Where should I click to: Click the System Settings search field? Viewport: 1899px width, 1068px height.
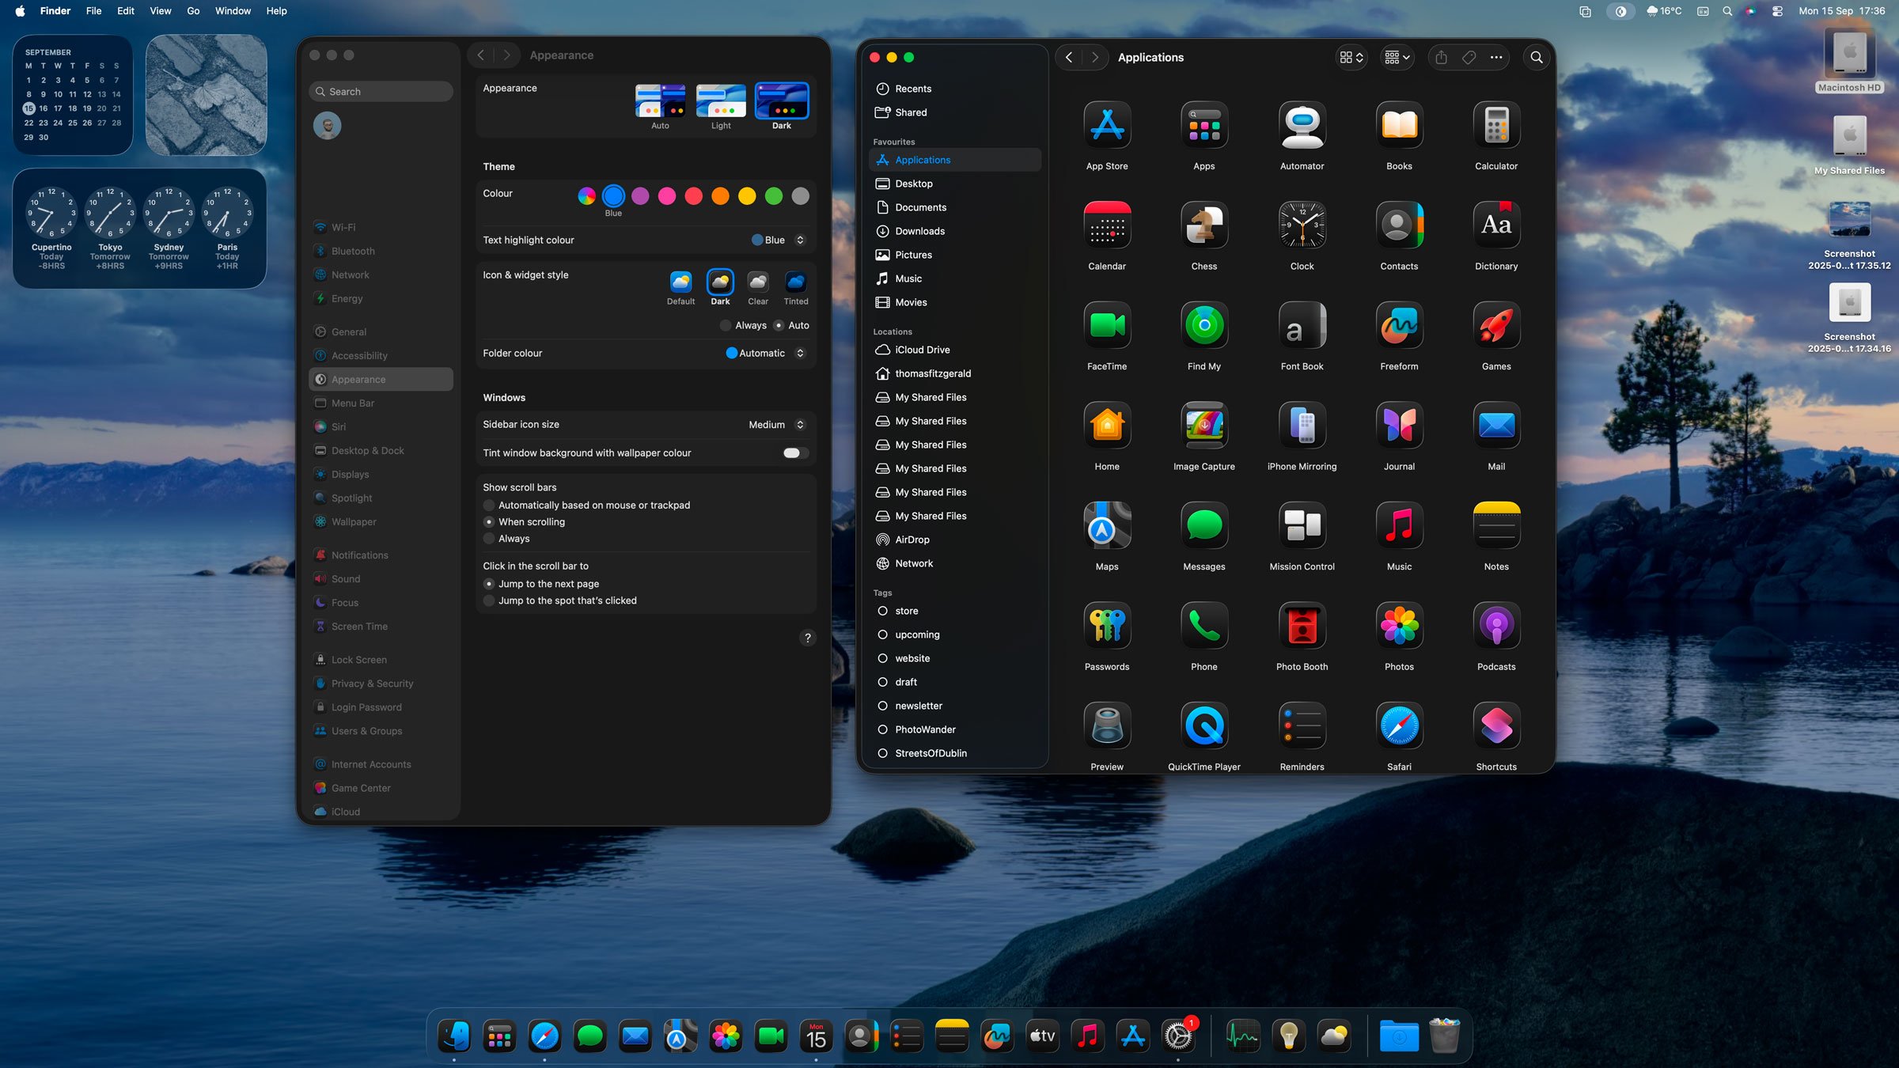[x=381, y=92]
